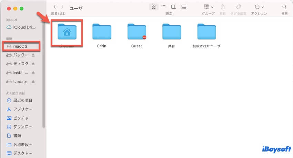This screenshot has width=293, height=158.
Task: Switch to icon grid view
Action: tap(154, 7)
